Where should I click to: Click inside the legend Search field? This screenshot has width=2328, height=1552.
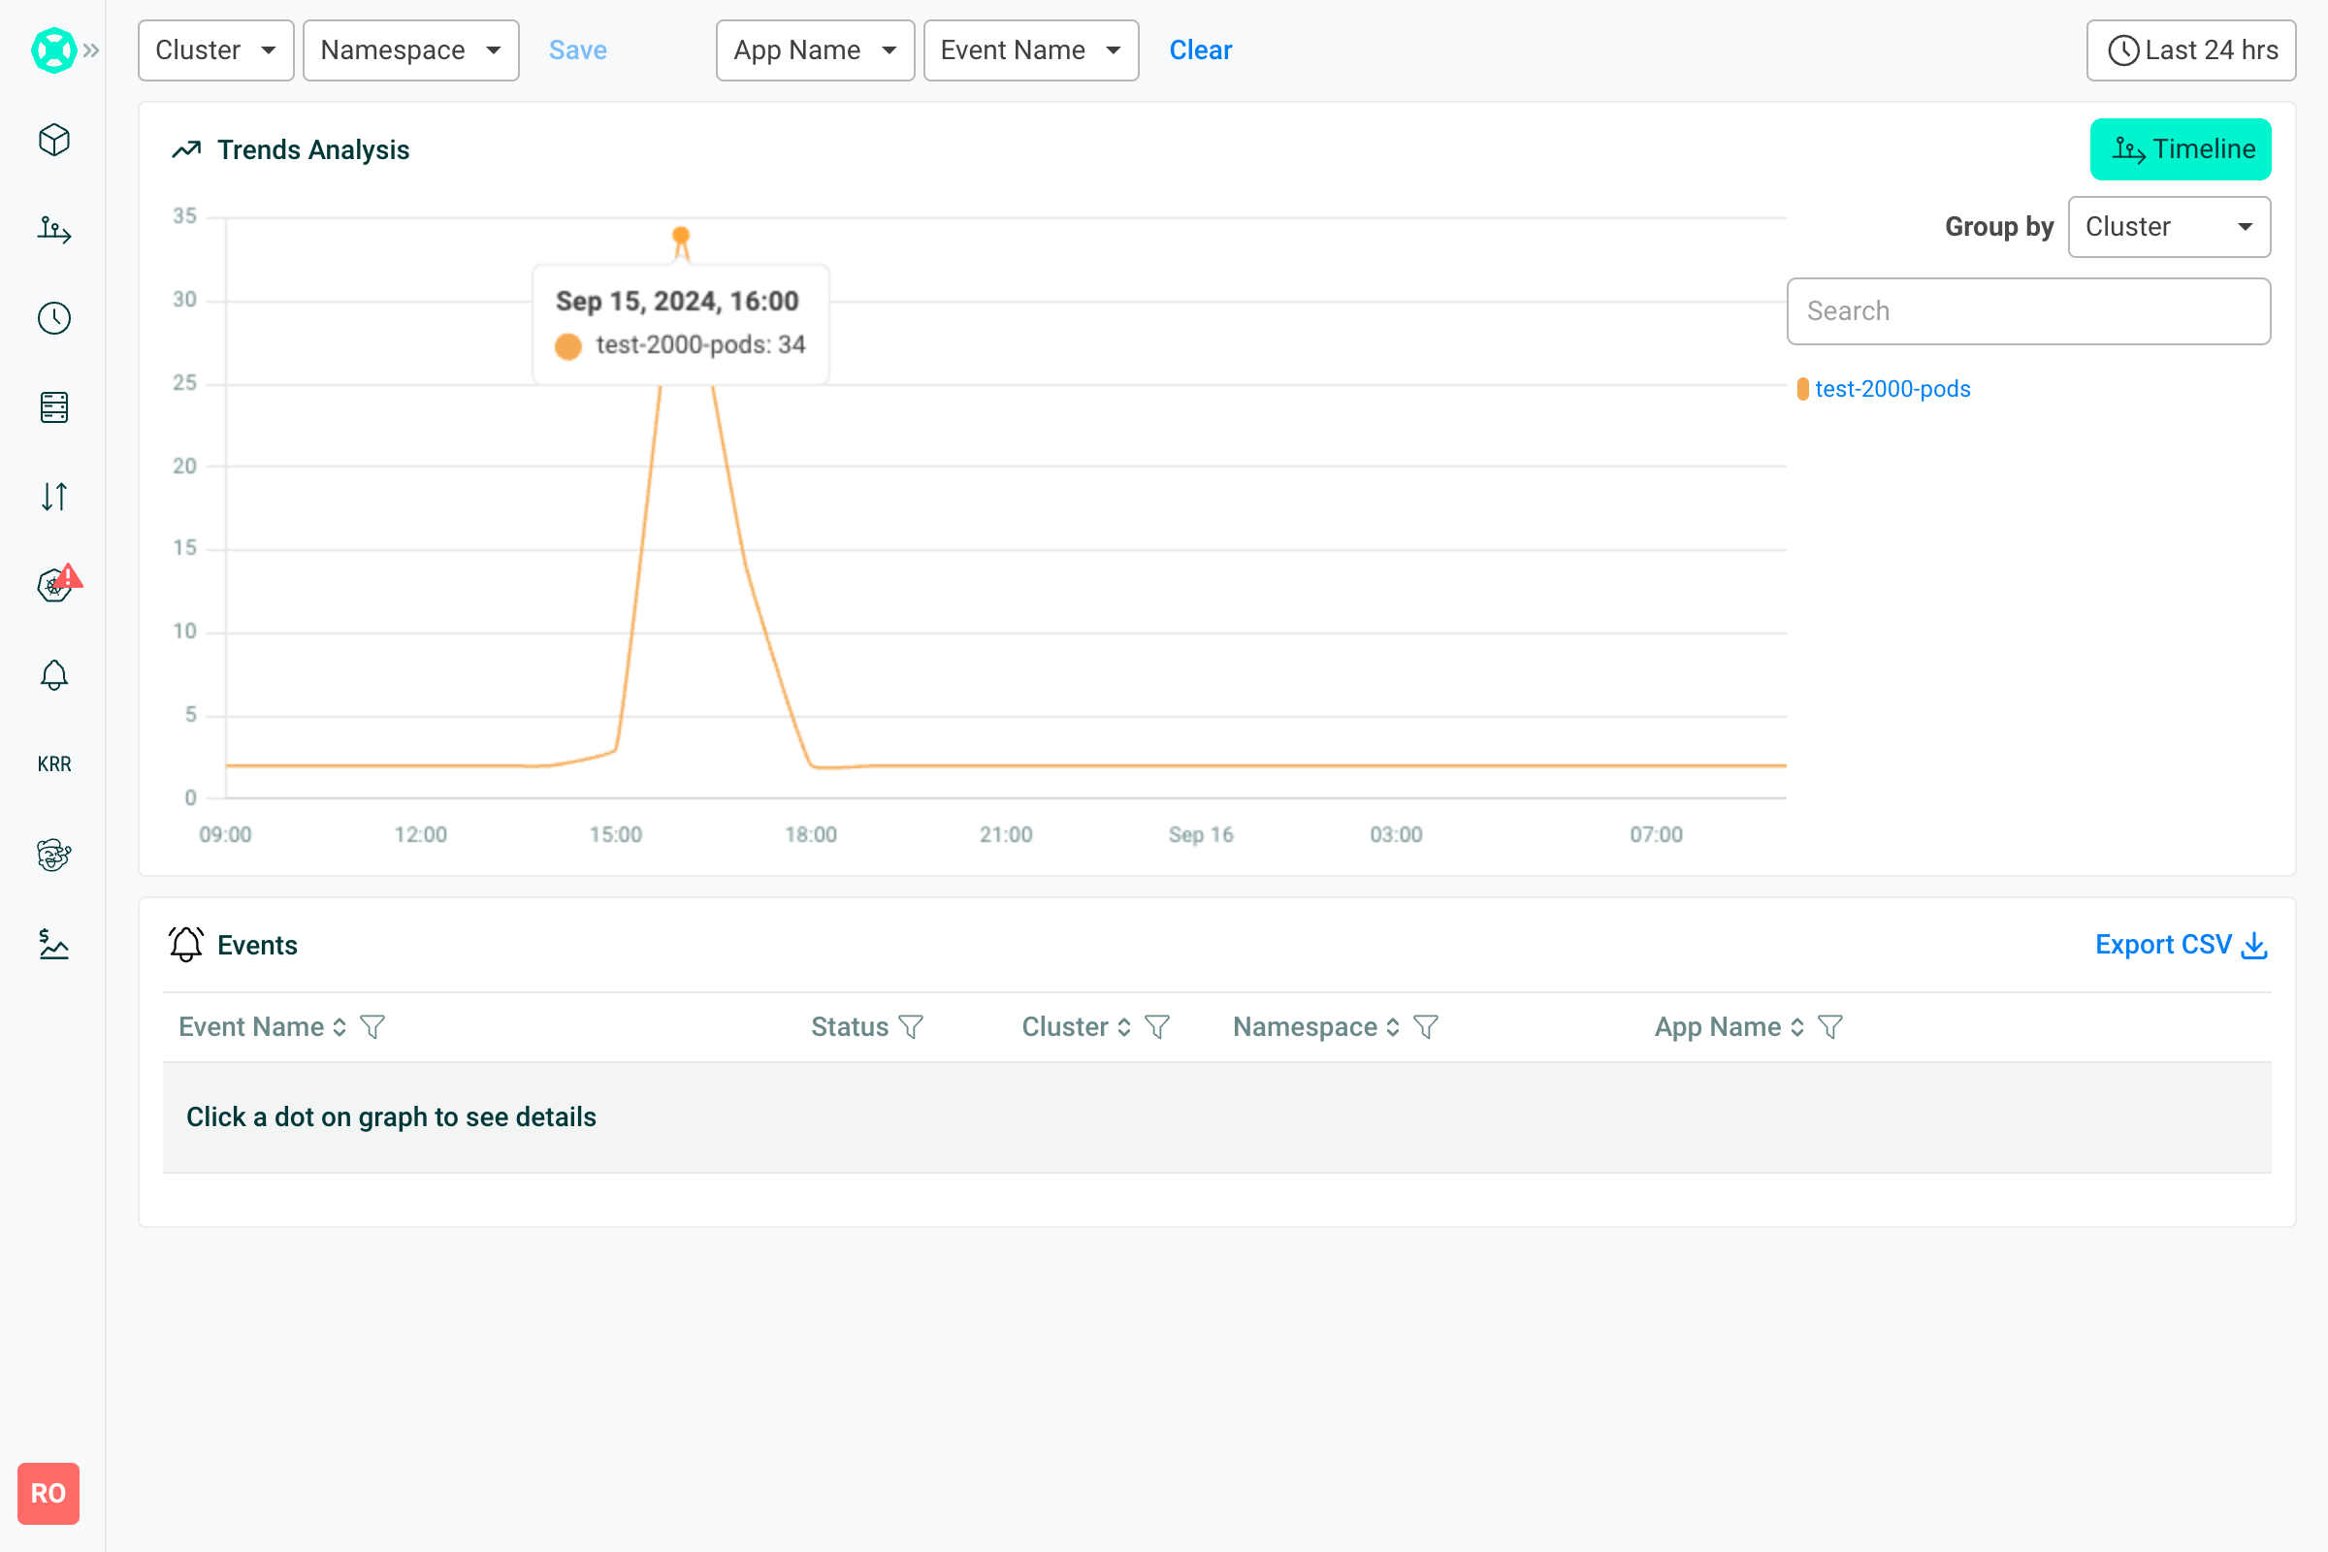[2027, 310]
